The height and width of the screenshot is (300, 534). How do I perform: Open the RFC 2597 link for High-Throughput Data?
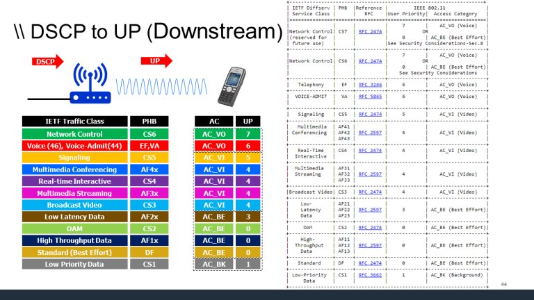370,245
